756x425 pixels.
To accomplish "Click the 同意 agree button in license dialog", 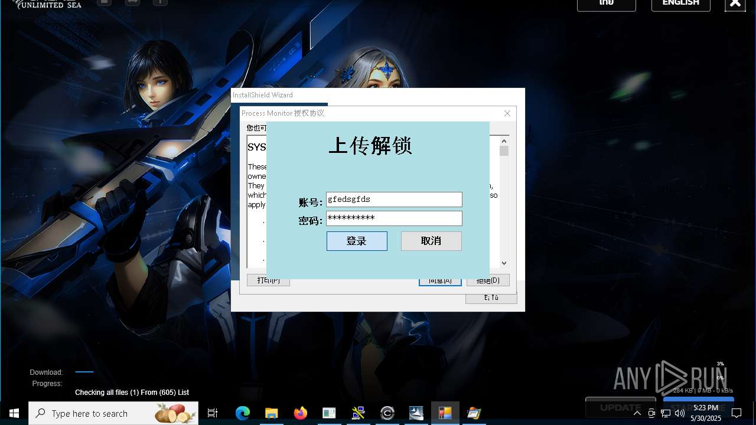I will pos(440,281).
